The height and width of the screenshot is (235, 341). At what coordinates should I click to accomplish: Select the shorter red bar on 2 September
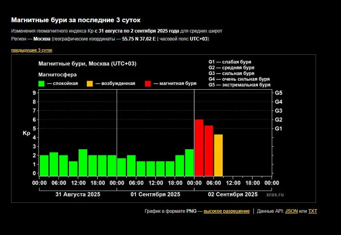click(x=208, y=151)
